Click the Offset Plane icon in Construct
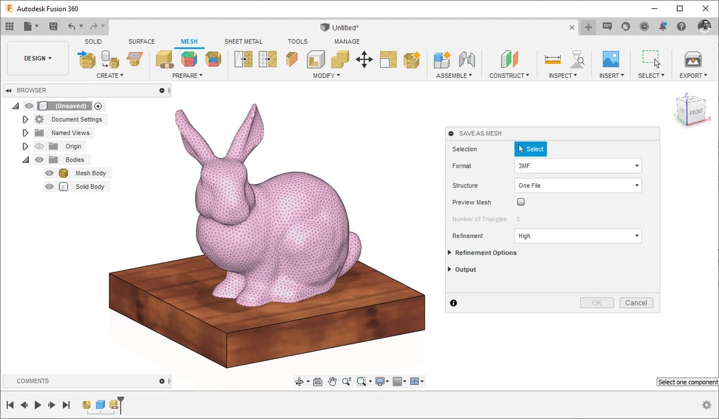The image size is (719, 419). pos(509,59)
